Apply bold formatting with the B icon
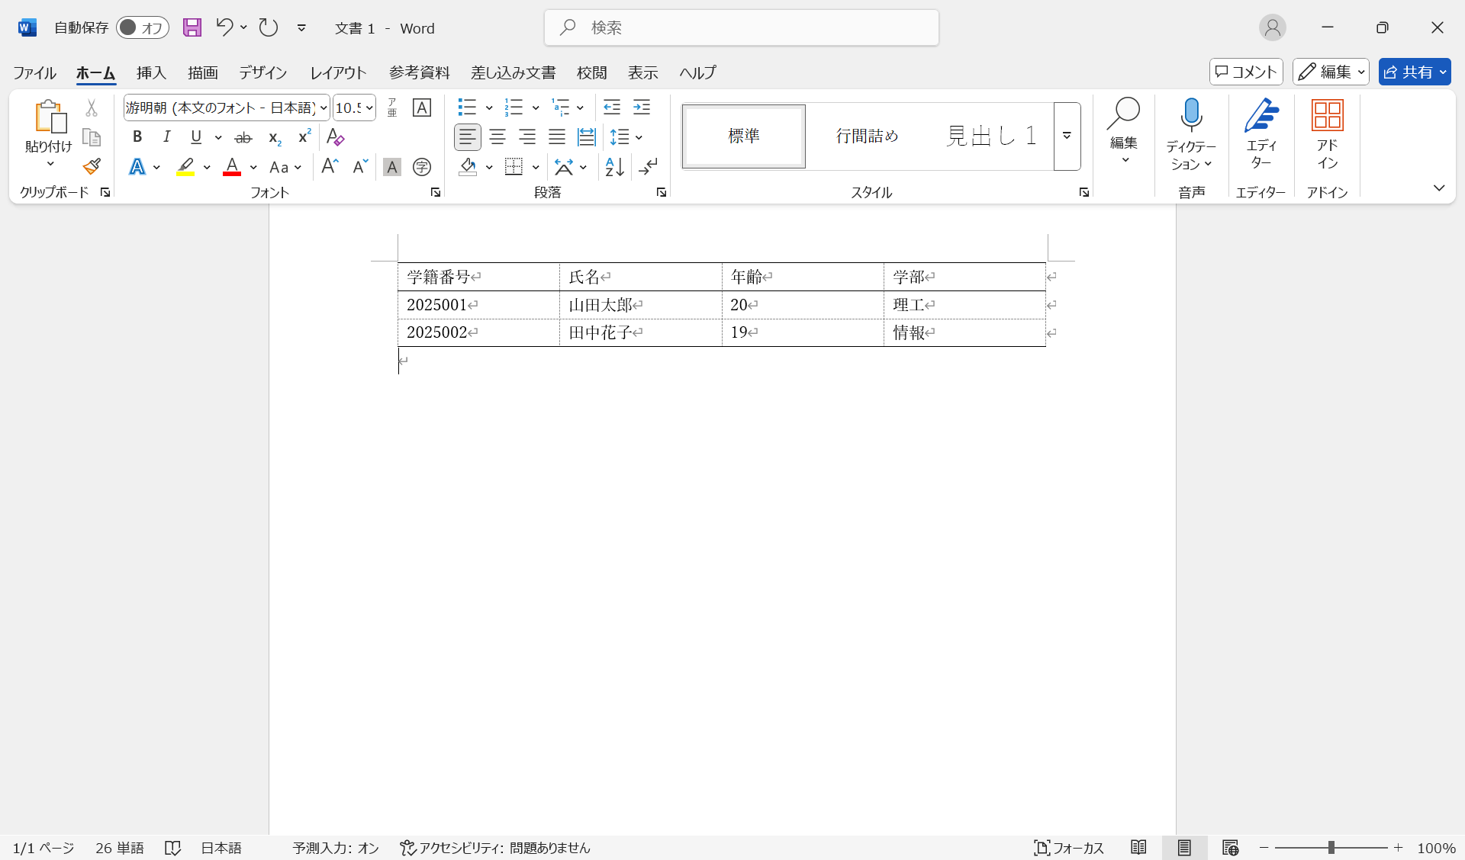Image resolution: width=1465 pixels, height=860 pixels. (137, 136)
